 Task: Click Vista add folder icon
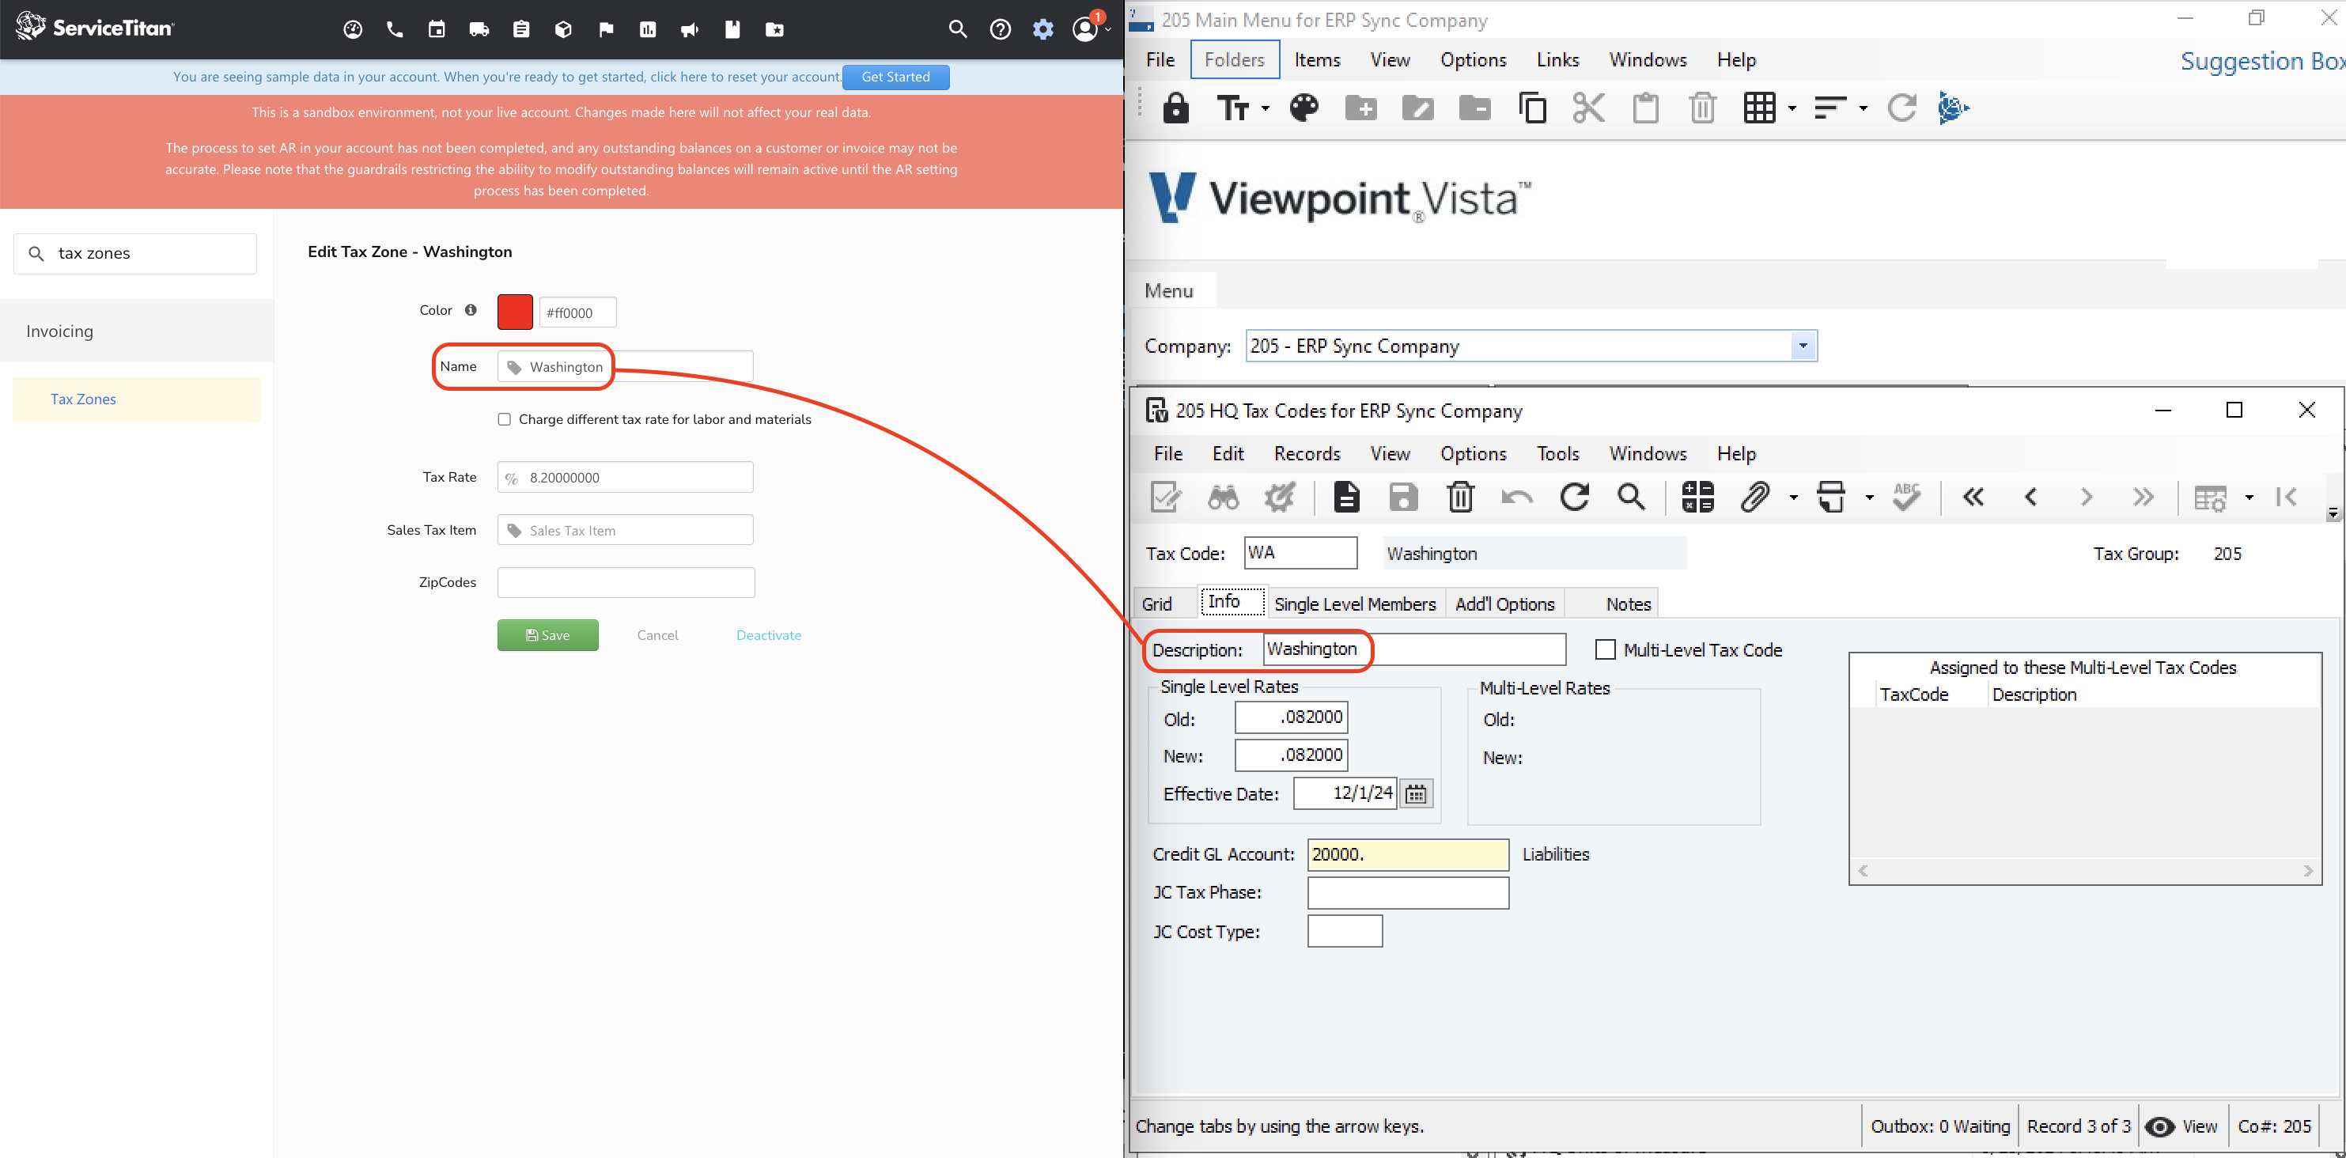(x=1360, y=108)
